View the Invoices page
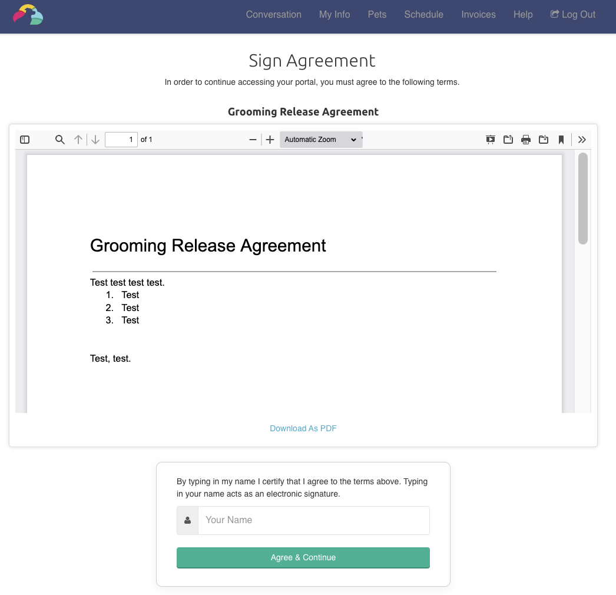This screenshot has height=595, width=616. [x=478, y=15]
